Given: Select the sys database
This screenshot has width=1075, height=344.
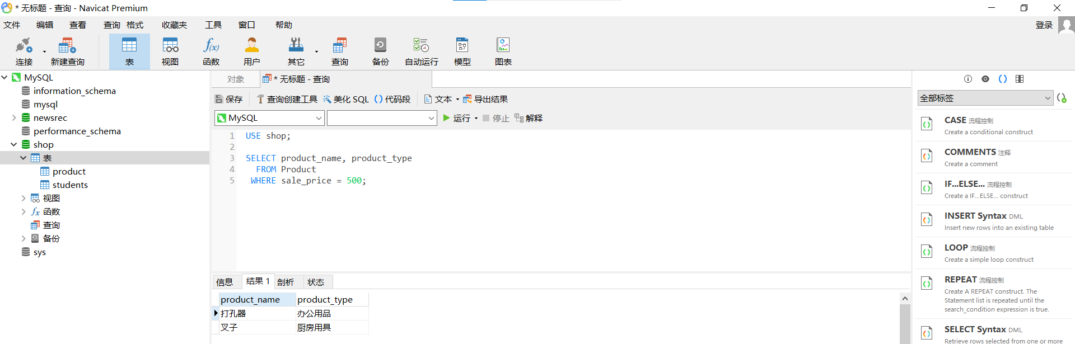Looking at the screenshot, I should (40, 252).
